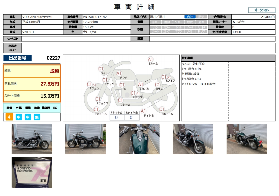Toggle the 書無 document badge
279x196 pixels.
pos(167,22)
